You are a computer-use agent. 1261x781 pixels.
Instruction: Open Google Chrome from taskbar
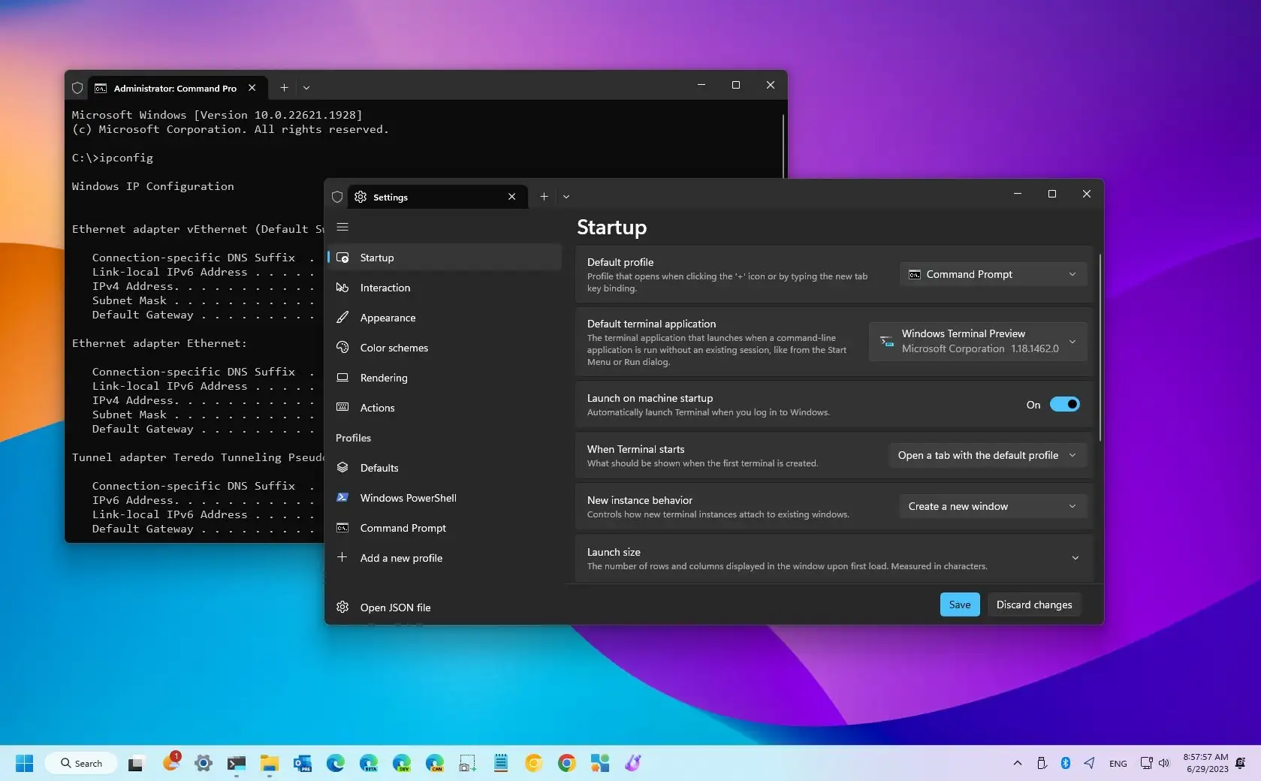[x=567, y=763]
